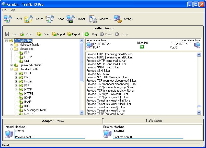Switch to the Adapter Status tab

pyautogui.click(x=53, y=121)
